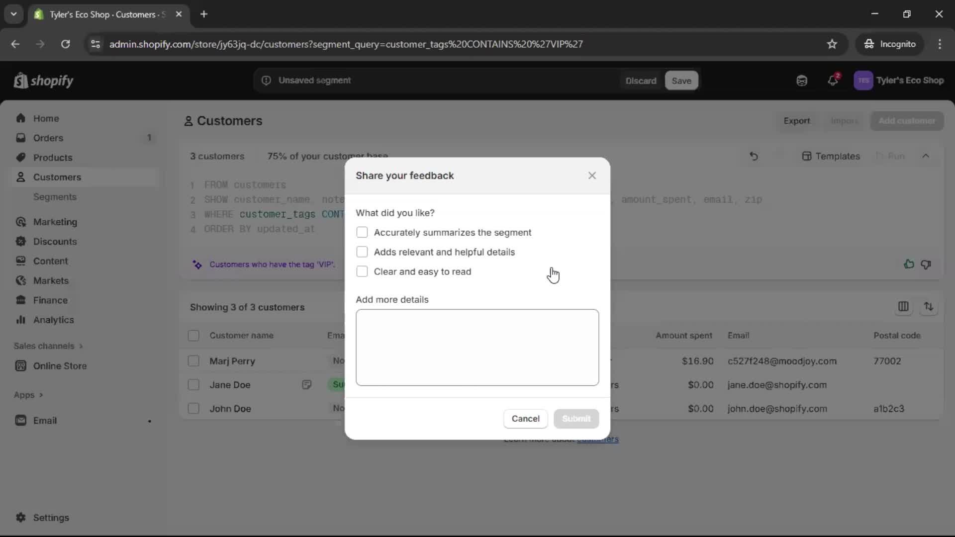Open the sort options for the customer list

929,307
